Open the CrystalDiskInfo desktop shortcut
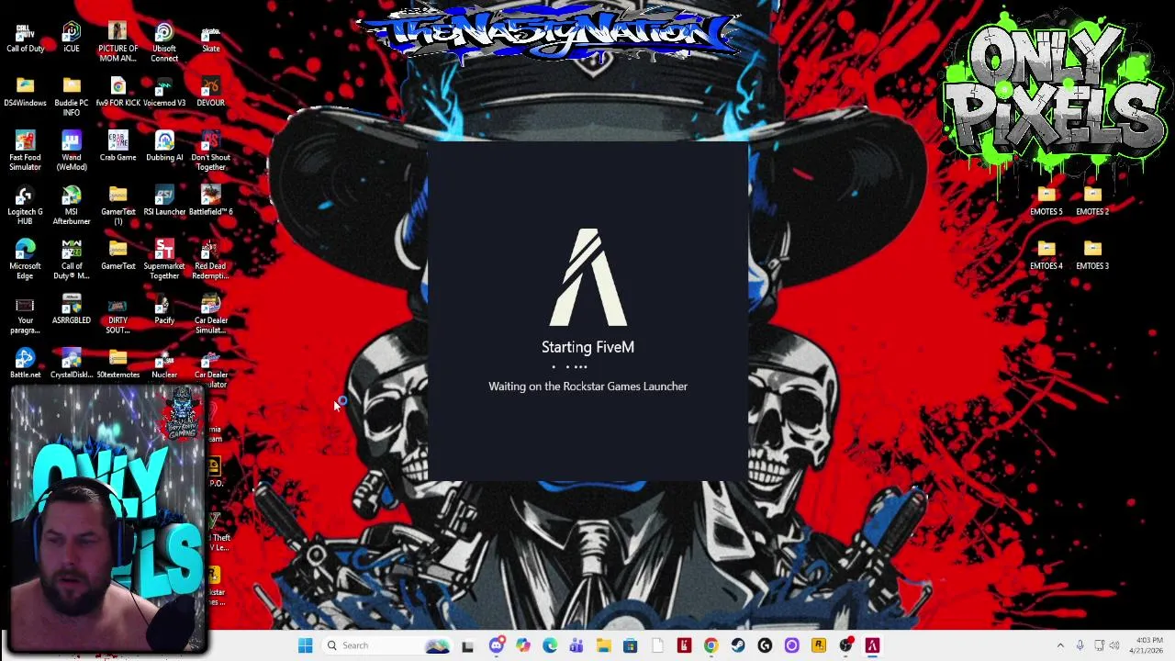 72,363
